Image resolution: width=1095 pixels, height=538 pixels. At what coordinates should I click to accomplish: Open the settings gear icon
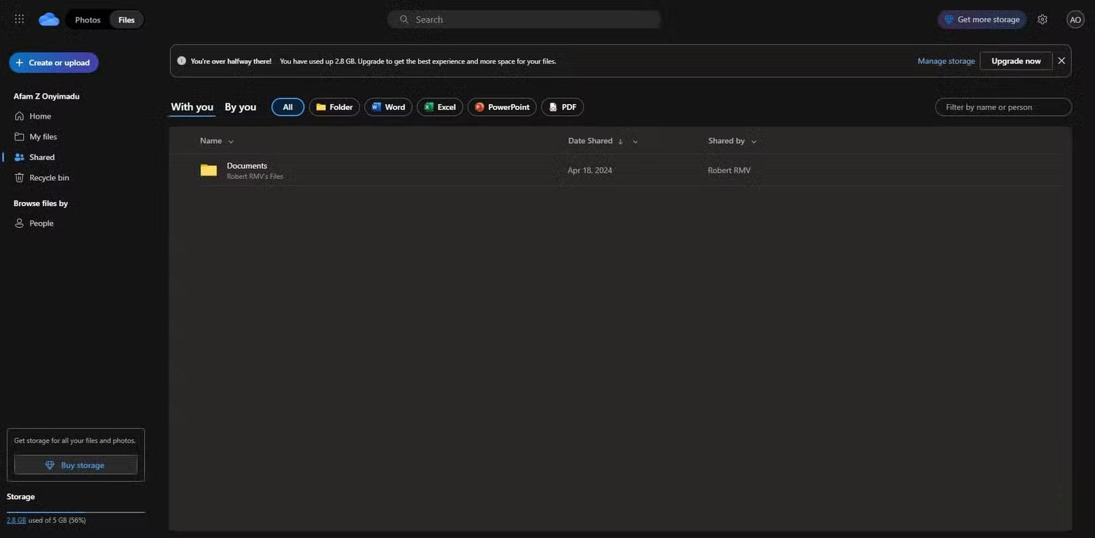point(1043,19)
